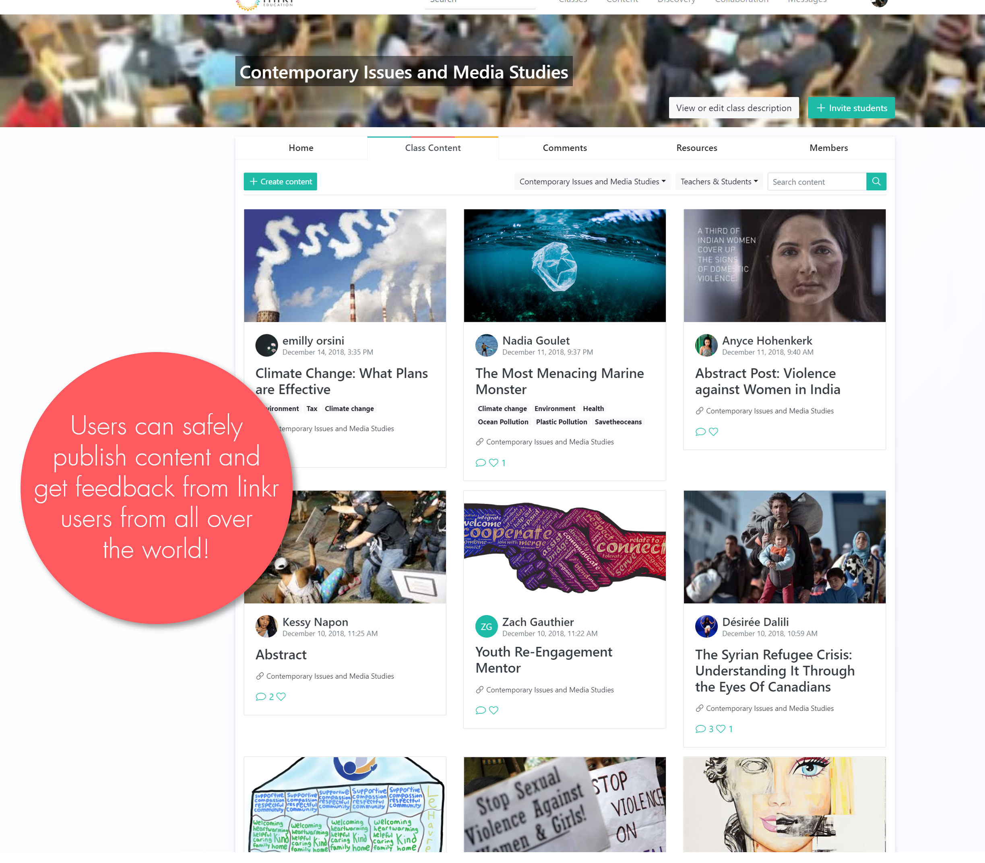Image resolution: width=985 pixels, height=863 pixels.
Task: Open comments on Marine Monster post
Action: (481, 463)
